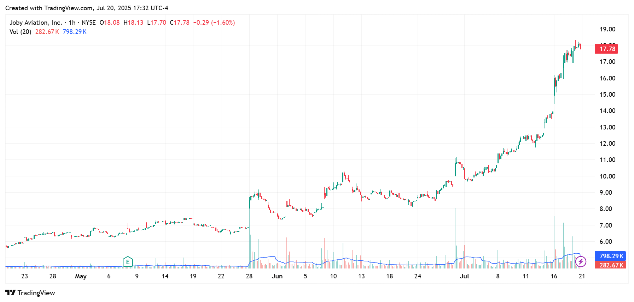The height and width of the screenshot is (302, 634).
Task: Click the '14' date label on time axis
Action: coord(165,276)
